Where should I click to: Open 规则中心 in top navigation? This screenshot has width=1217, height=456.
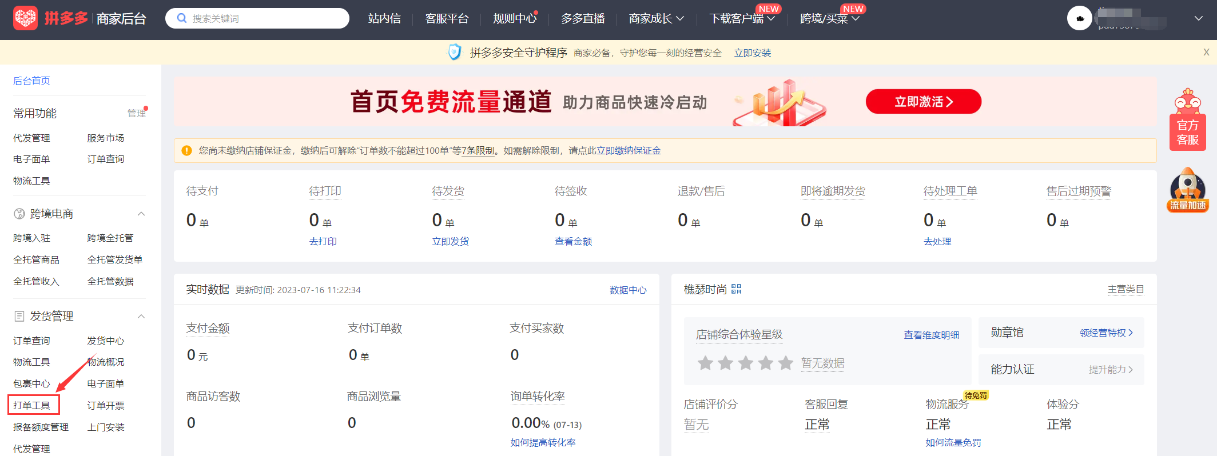[515, 19]
